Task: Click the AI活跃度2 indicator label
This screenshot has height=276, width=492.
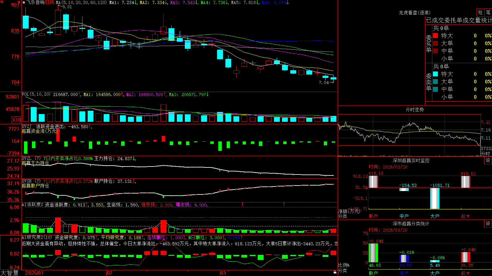Action: tap(33, 205)
